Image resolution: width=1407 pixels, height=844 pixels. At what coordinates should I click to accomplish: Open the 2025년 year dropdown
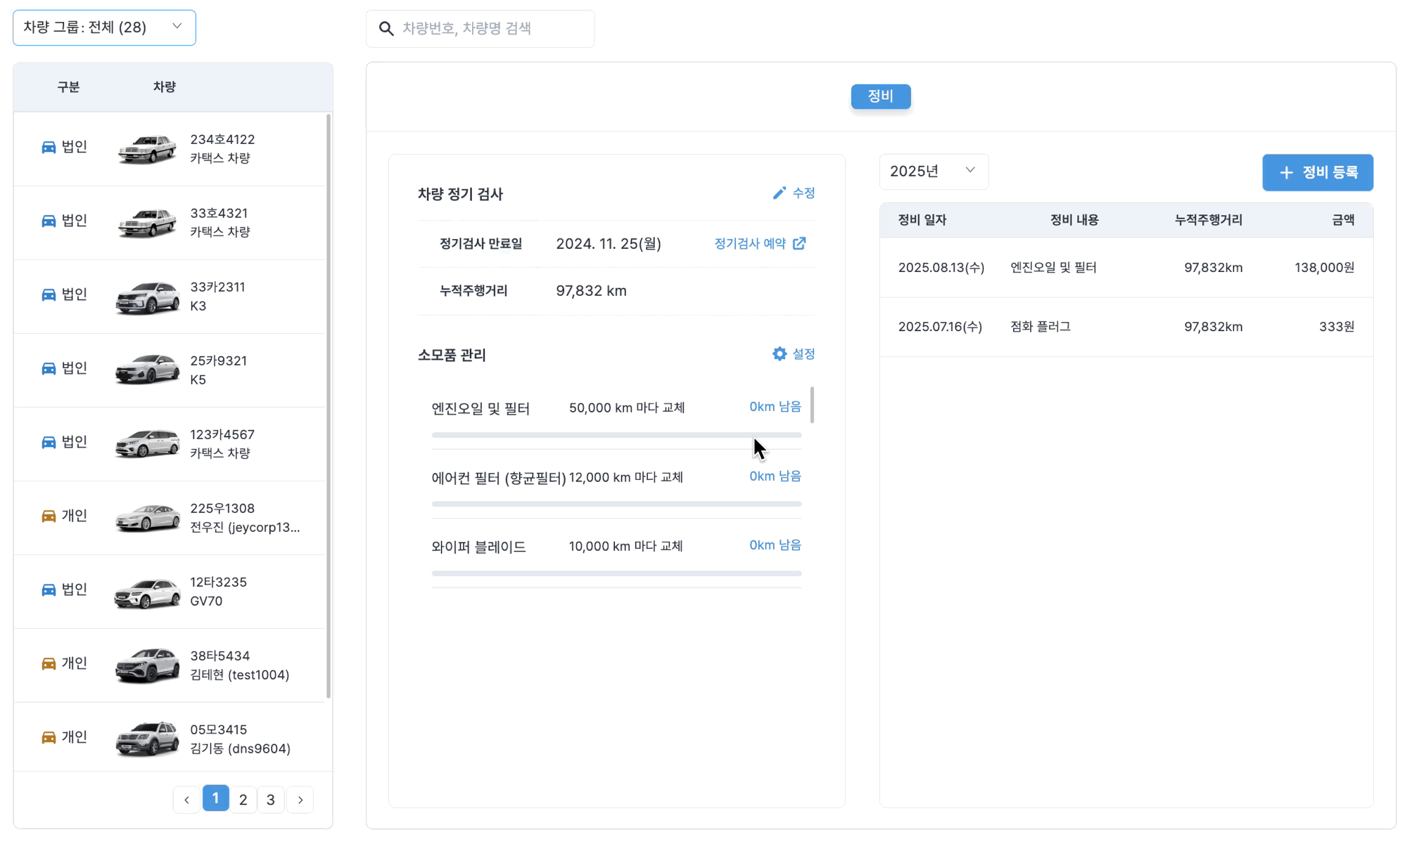coord(933,171)
